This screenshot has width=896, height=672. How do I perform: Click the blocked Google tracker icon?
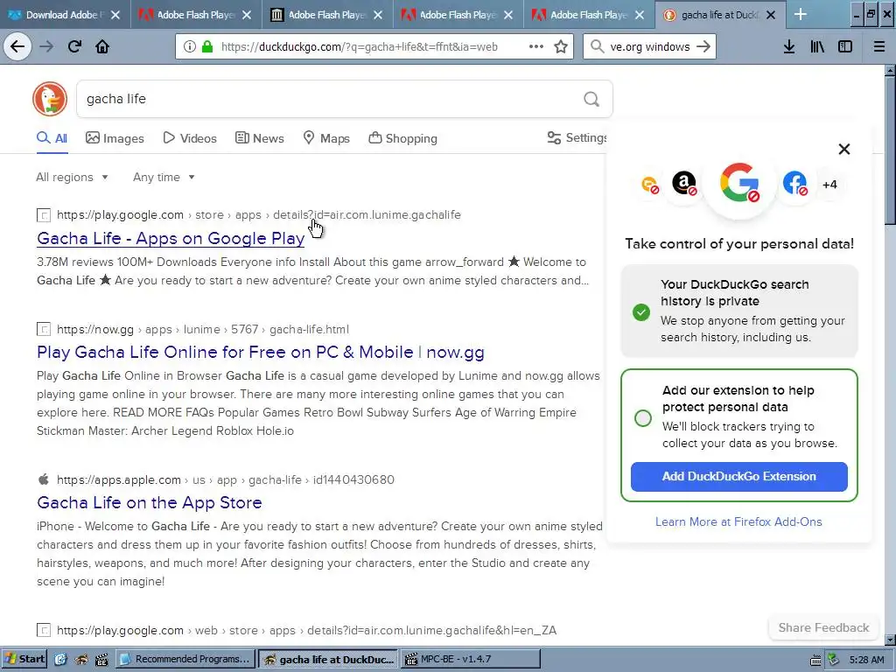point(739,183)
